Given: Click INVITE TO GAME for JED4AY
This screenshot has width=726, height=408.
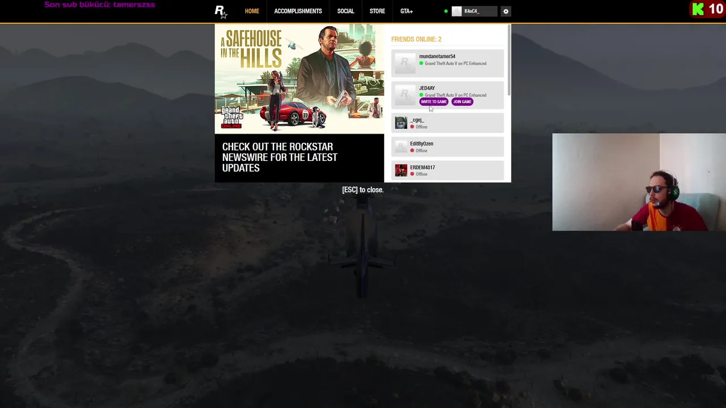Looking at the screenshot, I should [x=434, y=102].
